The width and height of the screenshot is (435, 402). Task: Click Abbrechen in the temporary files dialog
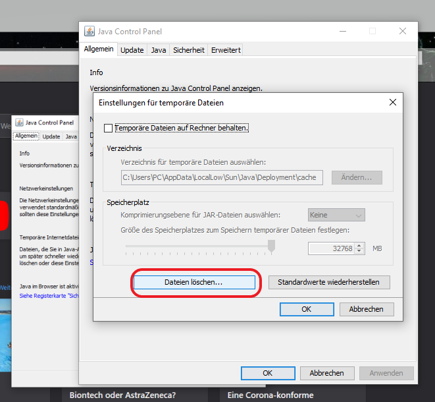367,309
